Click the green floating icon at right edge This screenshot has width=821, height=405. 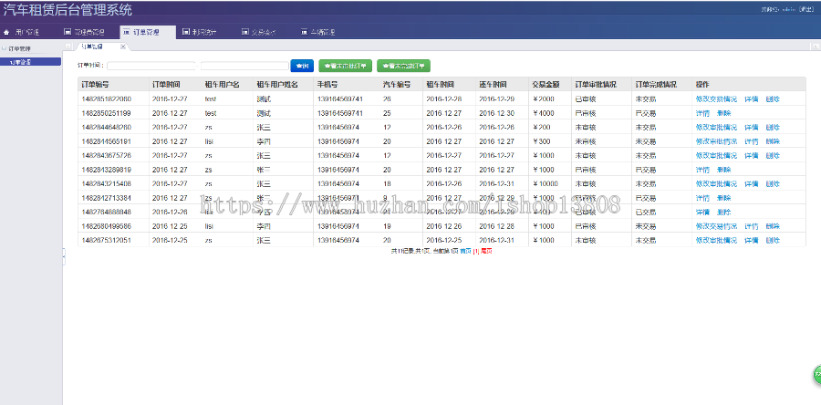(x=816, y=375)
